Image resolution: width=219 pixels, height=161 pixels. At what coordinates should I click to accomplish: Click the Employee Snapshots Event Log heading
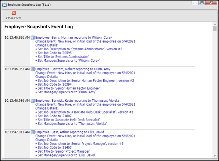pyautogui.click(x=38, y=27)
